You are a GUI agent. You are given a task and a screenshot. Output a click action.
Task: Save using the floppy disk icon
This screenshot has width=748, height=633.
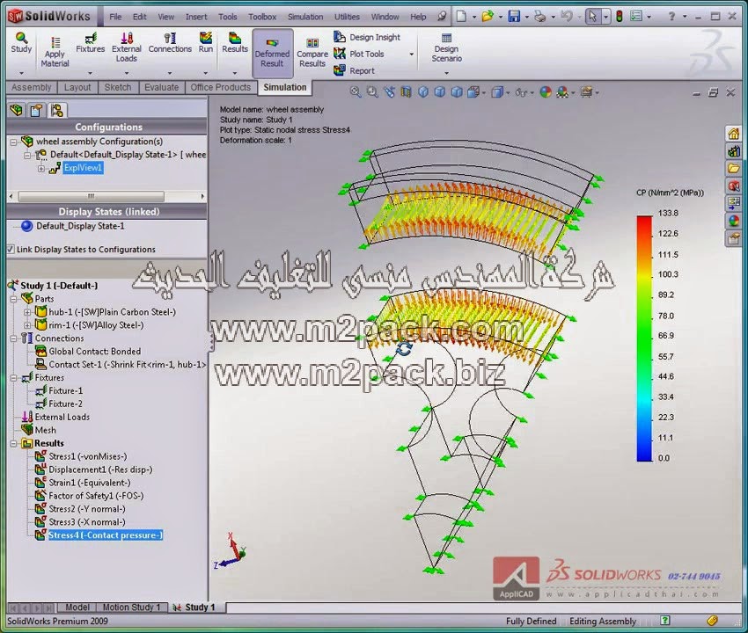(x=514, y=17)
